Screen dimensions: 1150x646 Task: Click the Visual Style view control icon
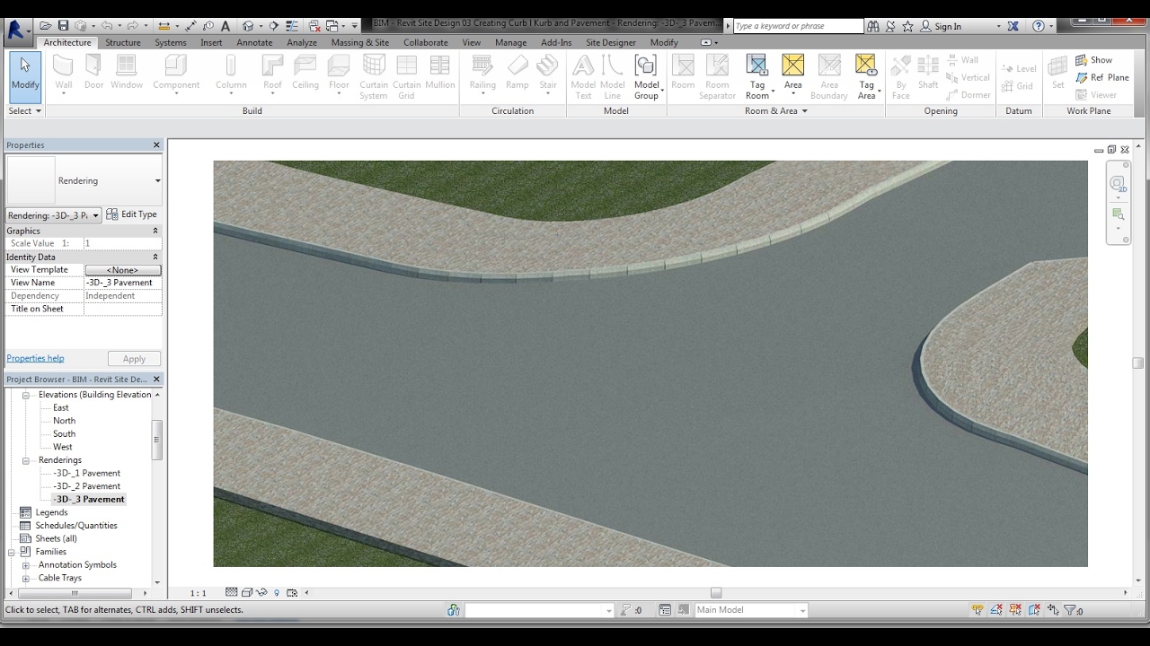point(247,592)
